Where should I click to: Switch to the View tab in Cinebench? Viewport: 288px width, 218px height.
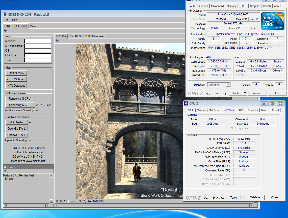[33, 26]
